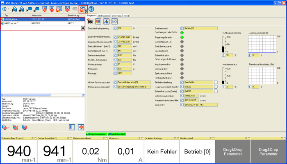Select the 9400 HighLine device row
Image resolution: width=287 pixels, height=164 pixels.
[x=43, y=19]
